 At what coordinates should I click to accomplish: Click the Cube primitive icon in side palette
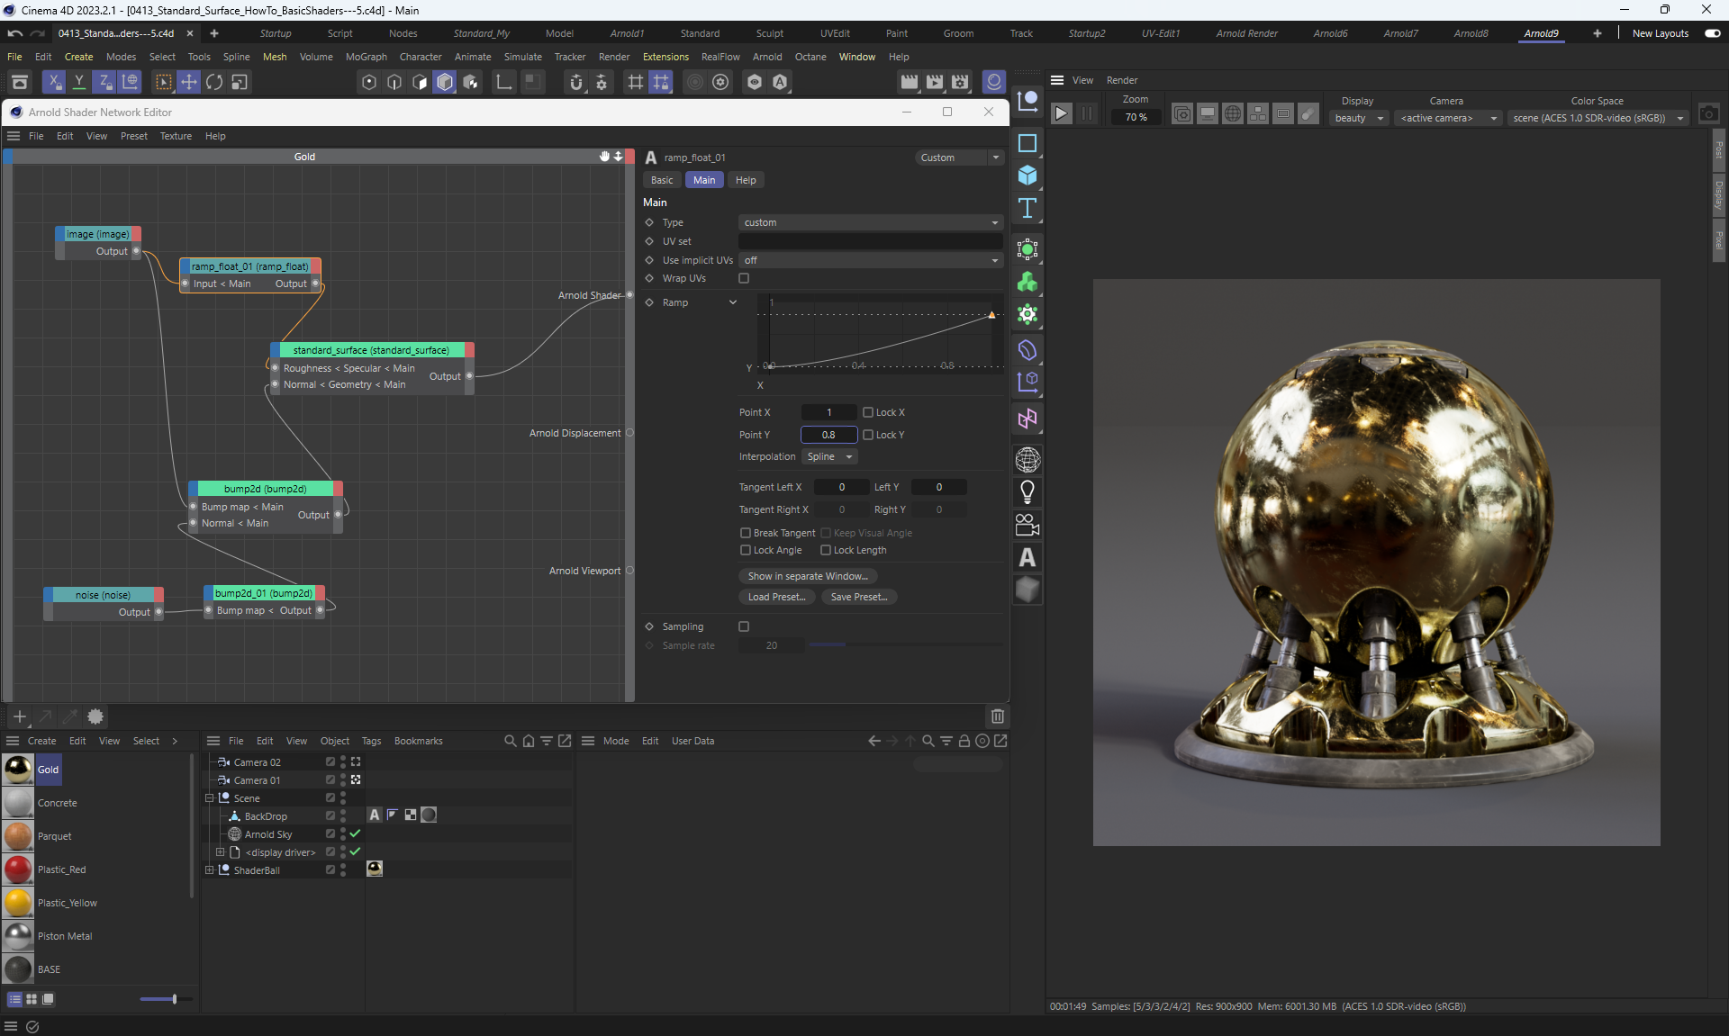click(x=1027, y=176)
